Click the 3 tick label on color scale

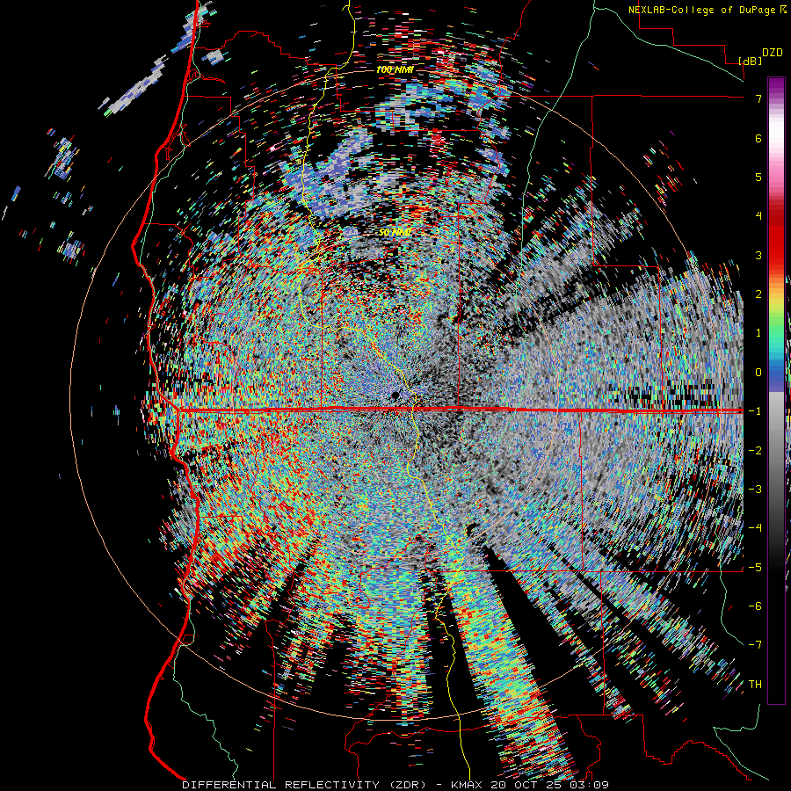click(758, 255)
